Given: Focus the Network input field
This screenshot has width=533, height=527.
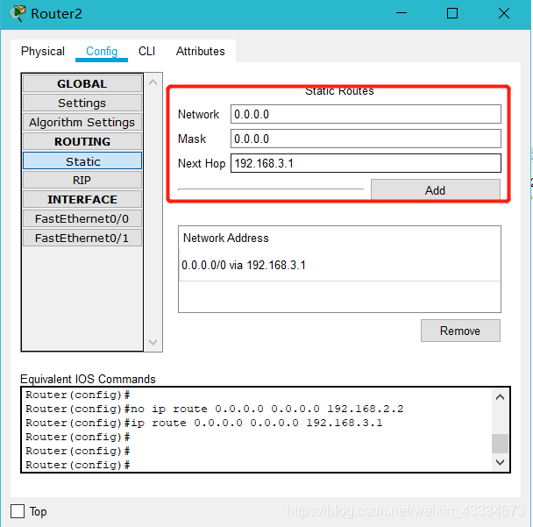Looking at the screenshot, I should click(x=366, y=114).
